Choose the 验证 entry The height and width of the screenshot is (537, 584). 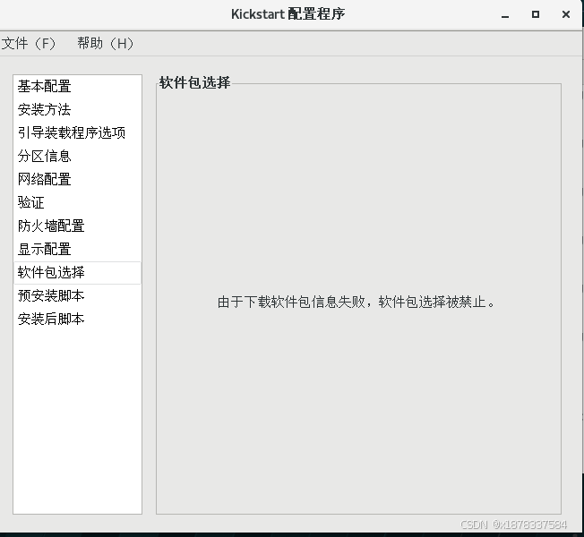point(77,203)
